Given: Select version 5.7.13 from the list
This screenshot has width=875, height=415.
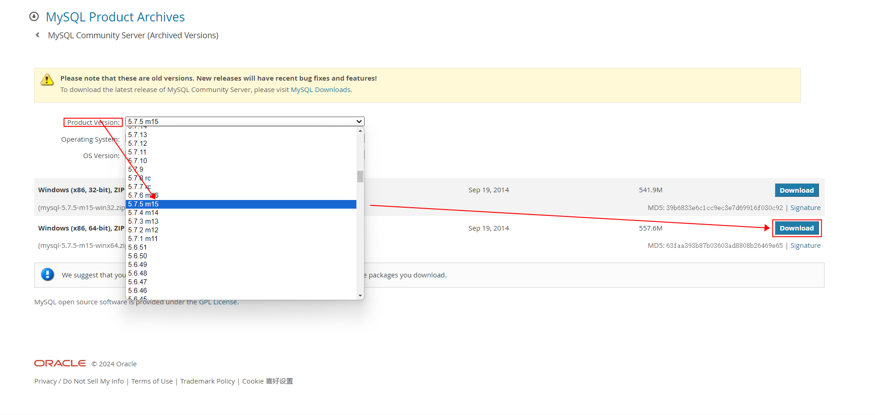Looking at the screenshot, I should [x=241, y=135].
